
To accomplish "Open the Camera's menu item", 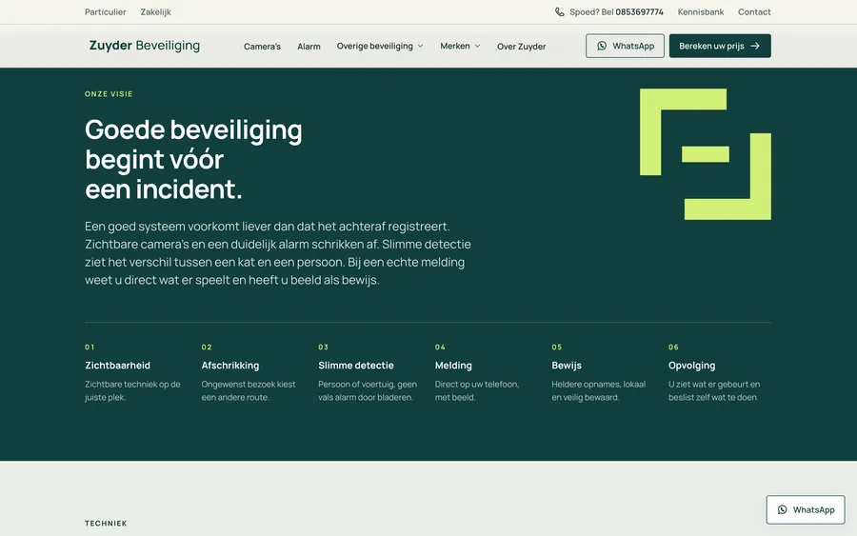I will coord(263,47).
